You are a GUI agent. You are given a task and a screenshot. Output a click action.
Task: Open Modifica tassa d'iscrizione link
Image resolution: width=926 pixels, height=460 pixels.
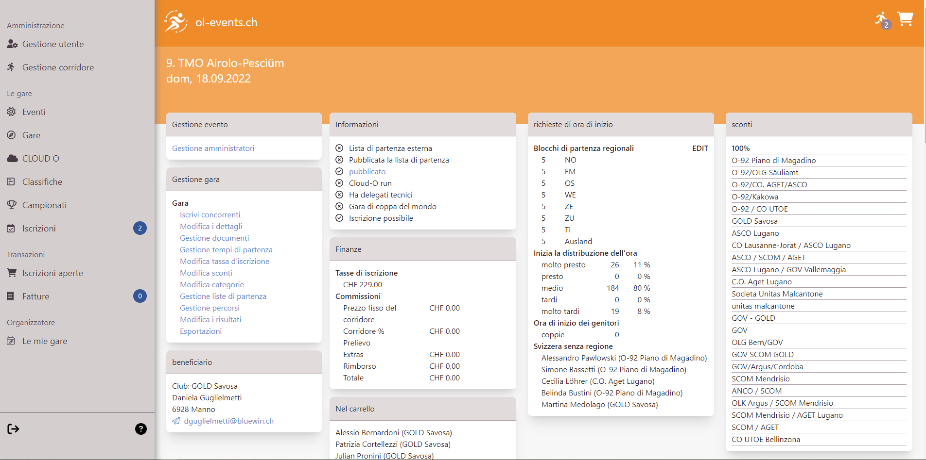pyautogui.click(x=225, y=261)
